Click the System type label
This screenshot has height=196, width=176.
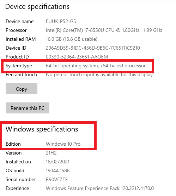pyautogui.click(x=19, y=66)
